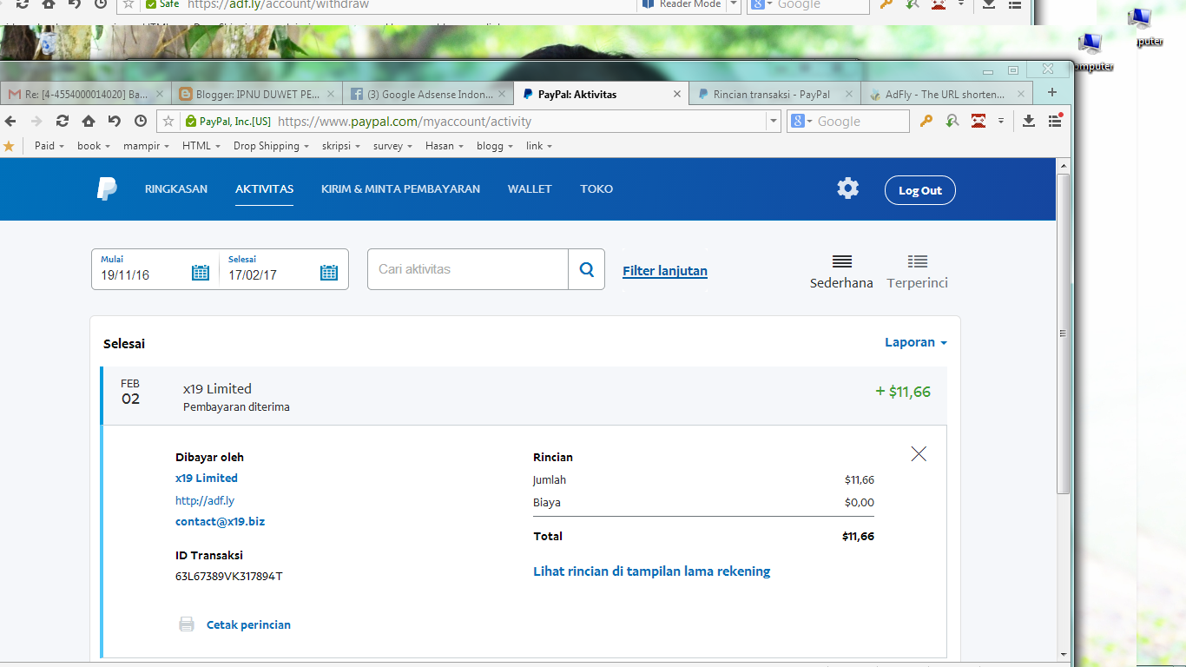Viewport: 1186px width, 667px height.
Task: Click the printer icon beside Cetak perincian
Action: click(187, 624)
